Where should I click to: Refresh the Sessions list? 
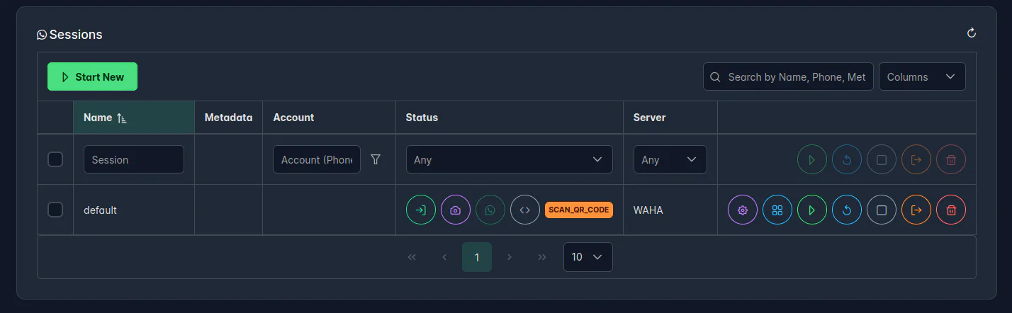tap(972, 33)
